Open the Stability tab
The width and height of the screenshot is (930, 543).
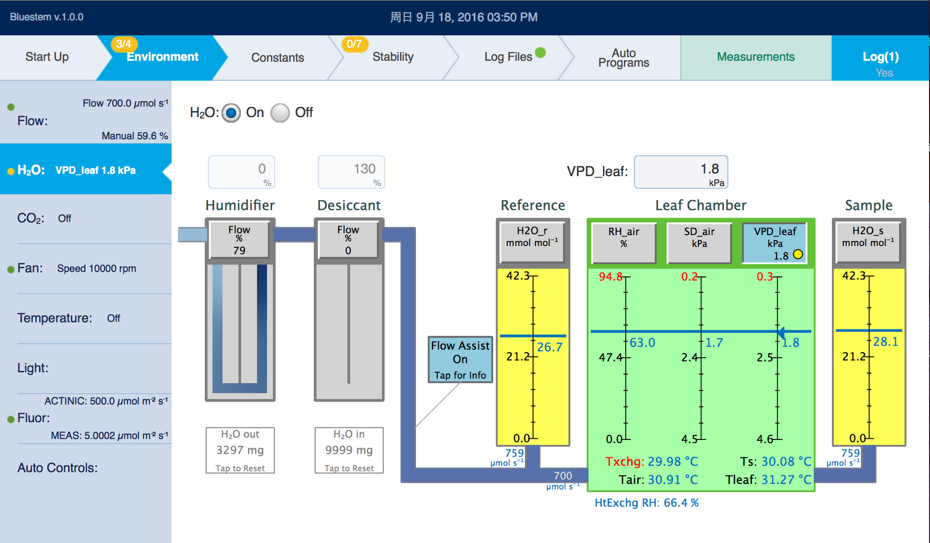click(393, 57)
